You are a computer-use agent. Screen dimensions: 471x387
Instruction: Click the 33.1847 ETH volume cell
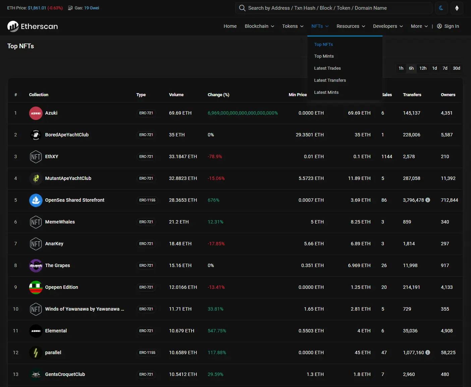pos(183,156)
